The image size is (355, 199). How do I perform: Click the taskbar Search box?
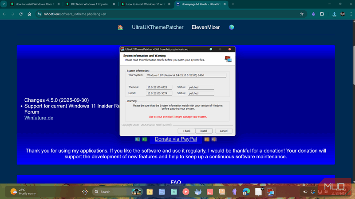click(117, 192)
